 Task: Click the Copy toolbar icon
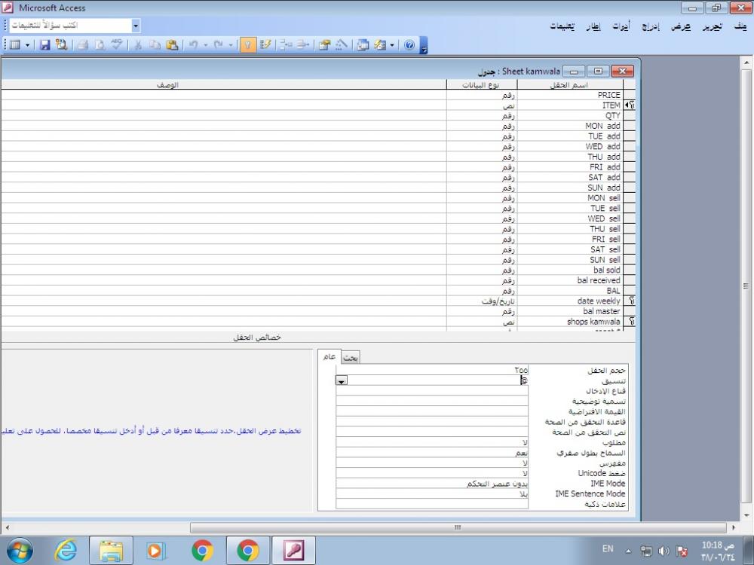pos(155,45)
